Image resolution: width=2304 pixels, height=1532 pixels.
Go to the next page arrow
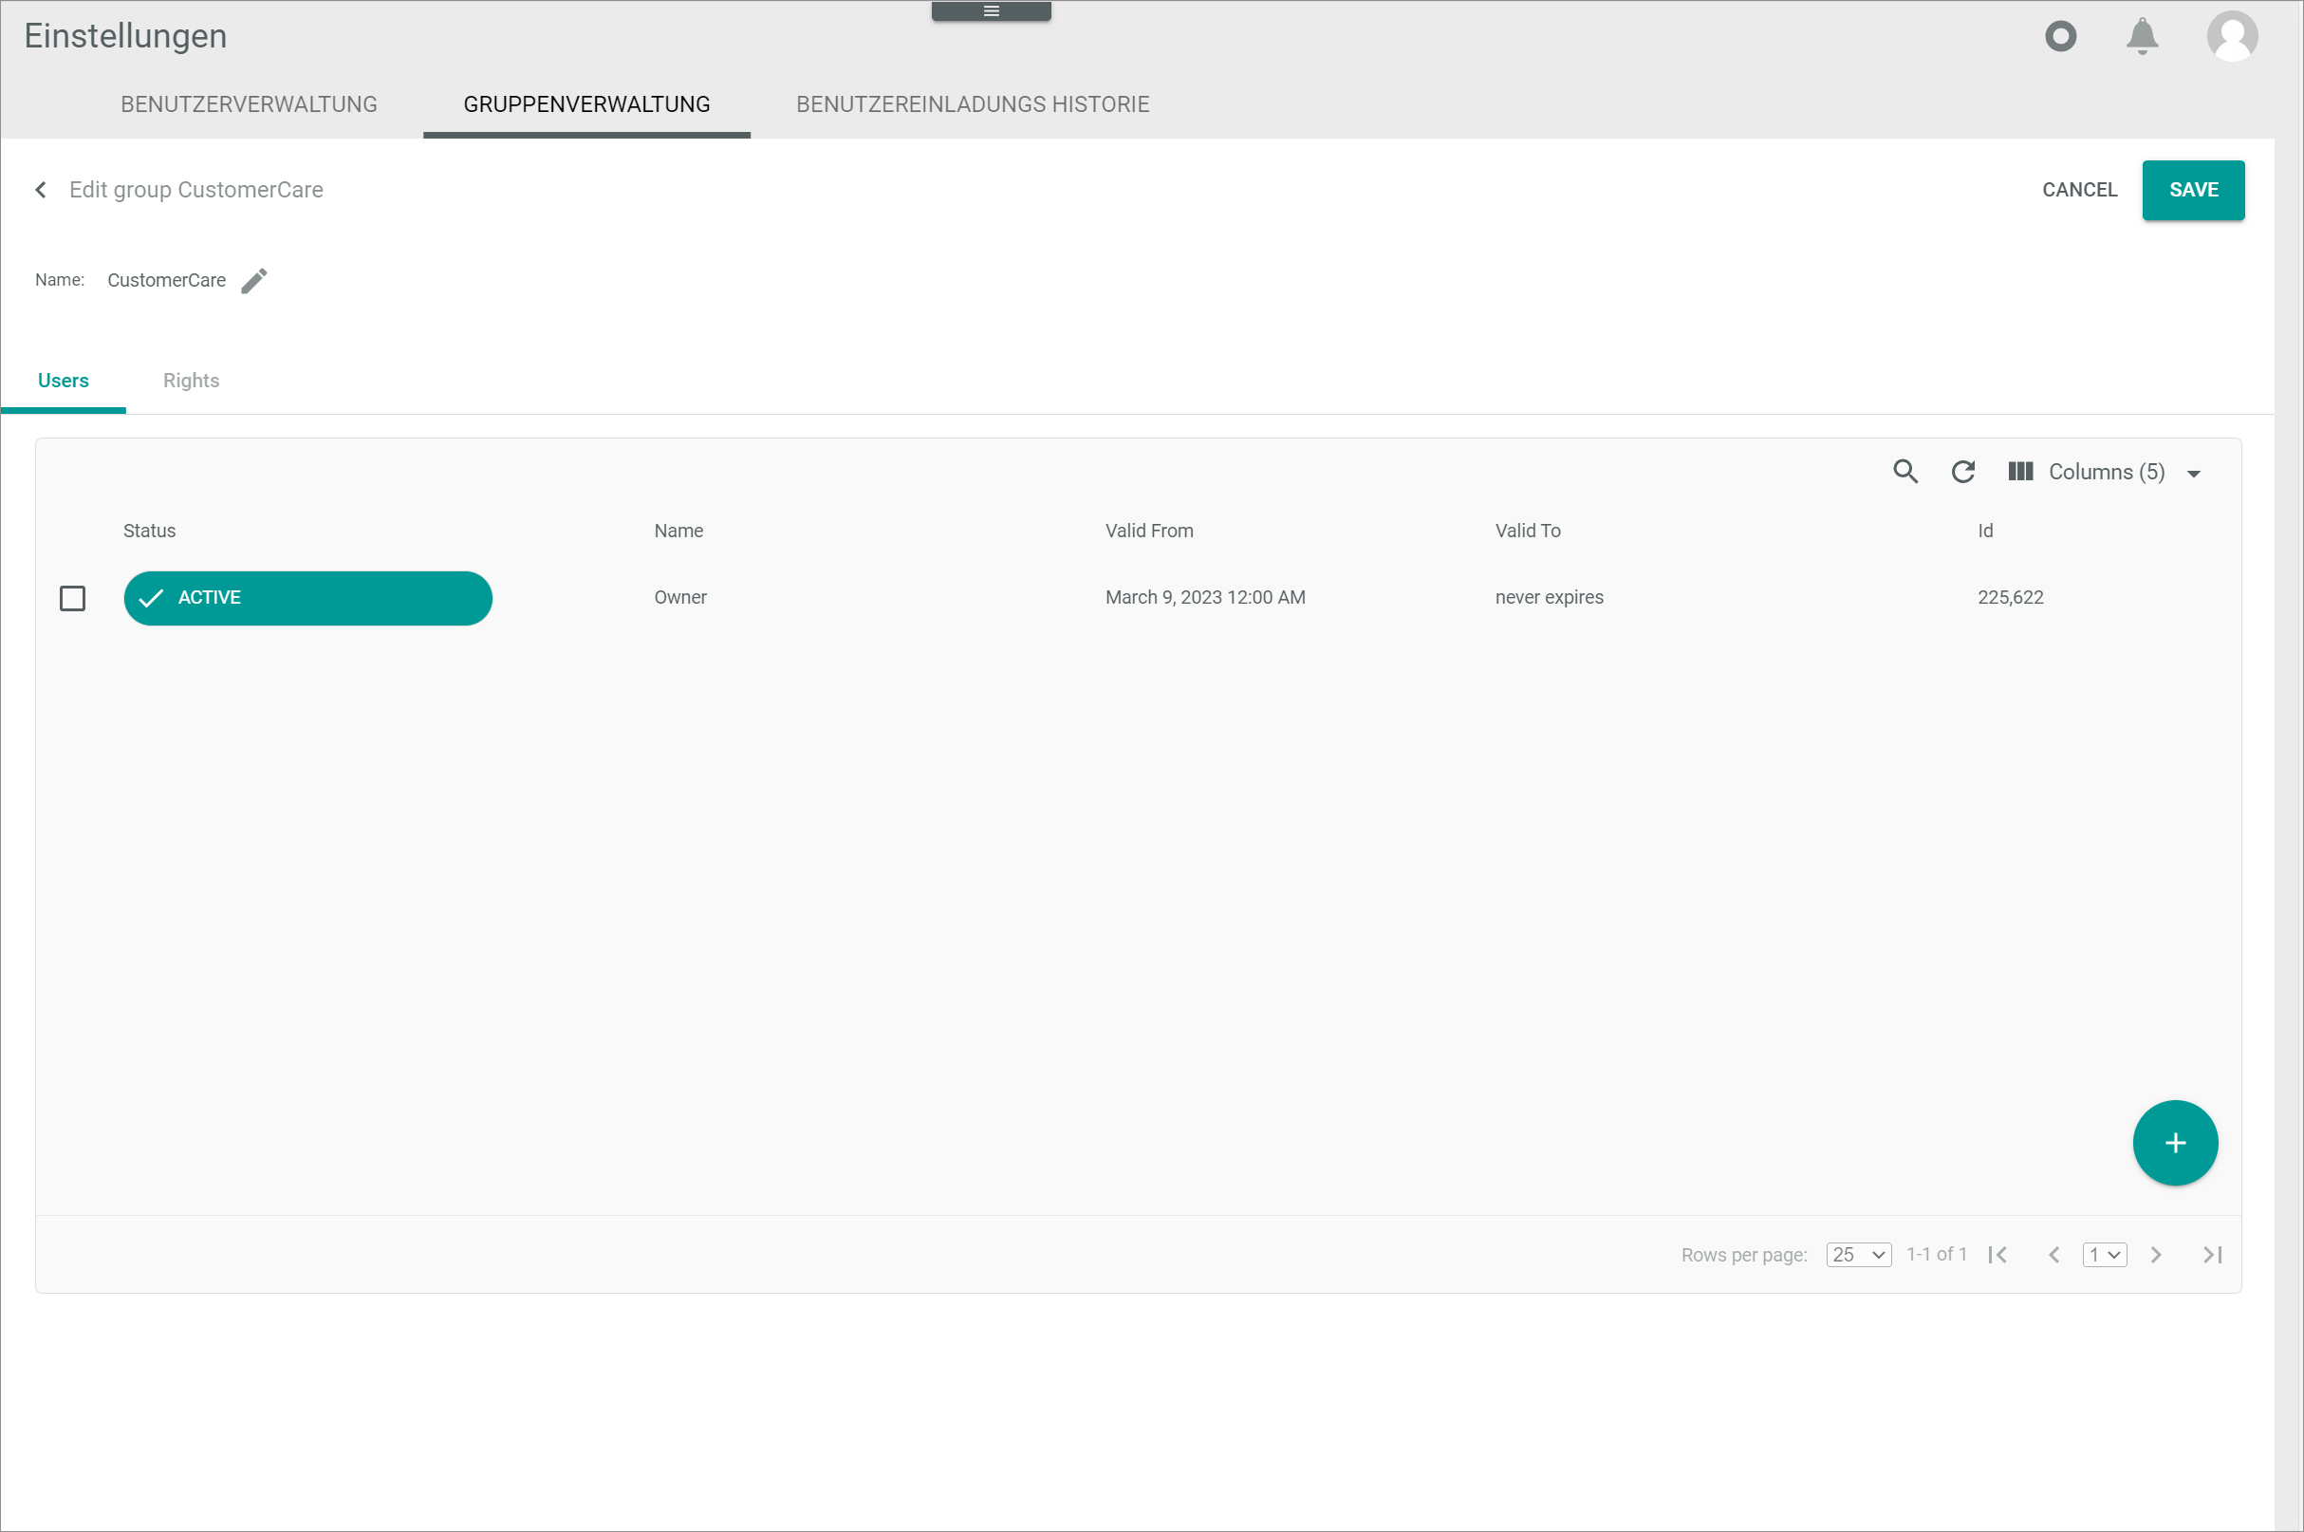[2157, 1255]
